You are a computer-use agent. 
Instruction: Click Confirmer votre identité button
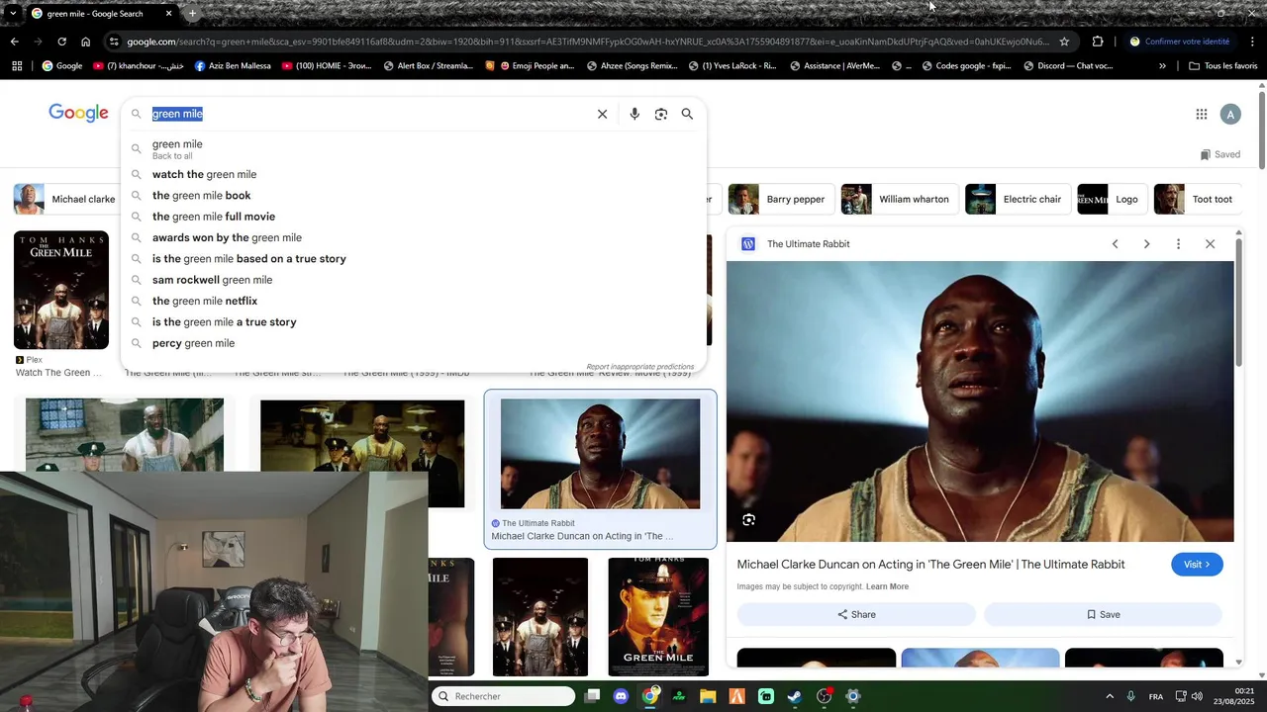tap(1180, 42)
